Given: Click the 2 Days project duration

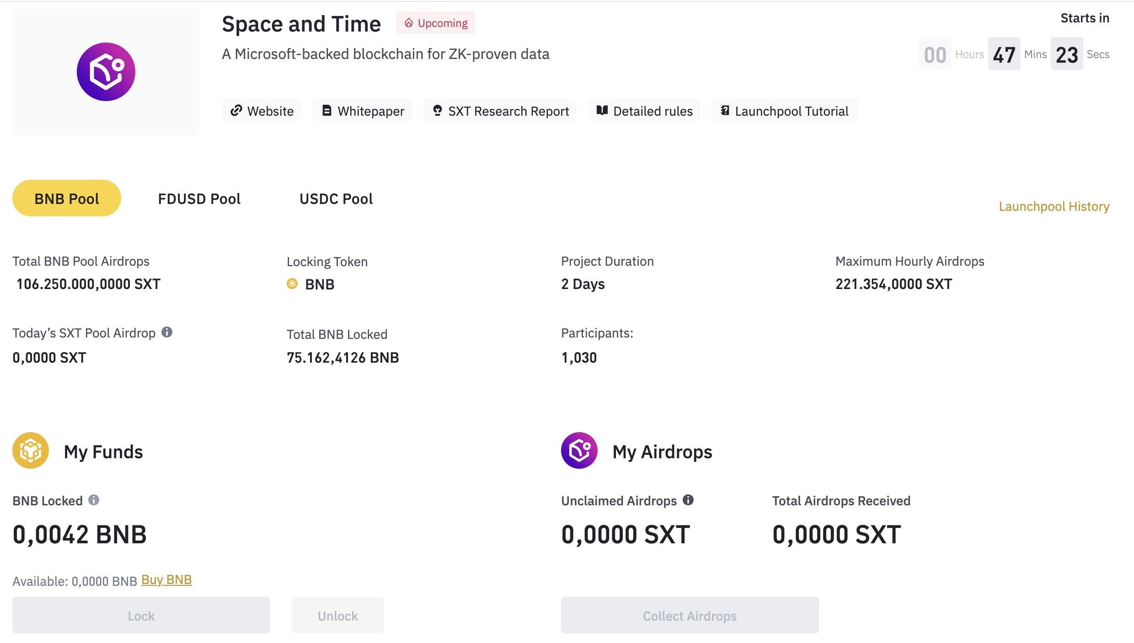Looking at the screenshot, I should 583,284.
